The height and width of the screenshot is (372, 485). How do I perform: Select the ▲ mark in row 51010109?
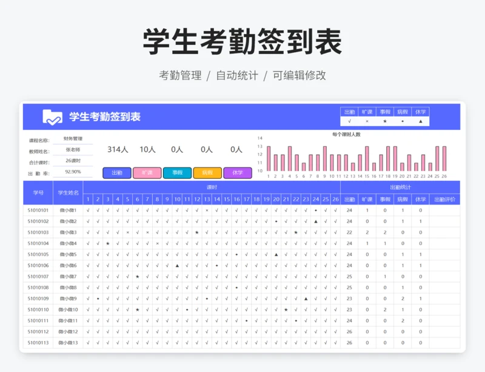306,299
